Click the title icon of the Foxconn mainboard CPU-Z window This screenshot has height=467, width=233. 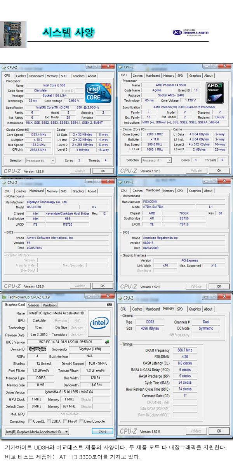coord(120,182)
